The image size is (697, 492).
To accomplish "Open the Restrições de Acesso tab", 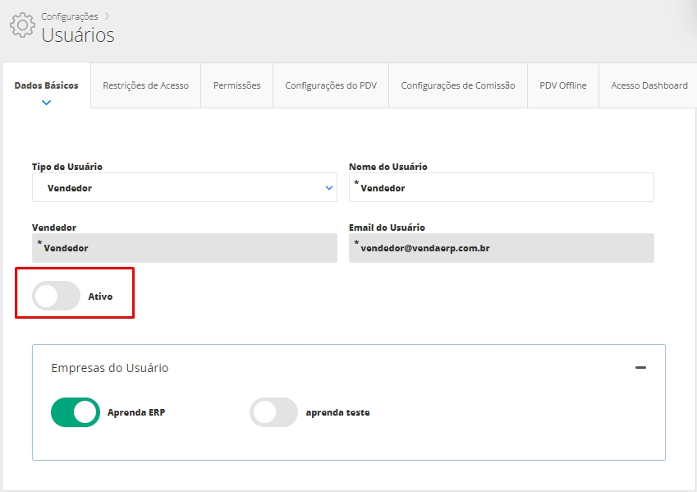I will coord(145,85).
